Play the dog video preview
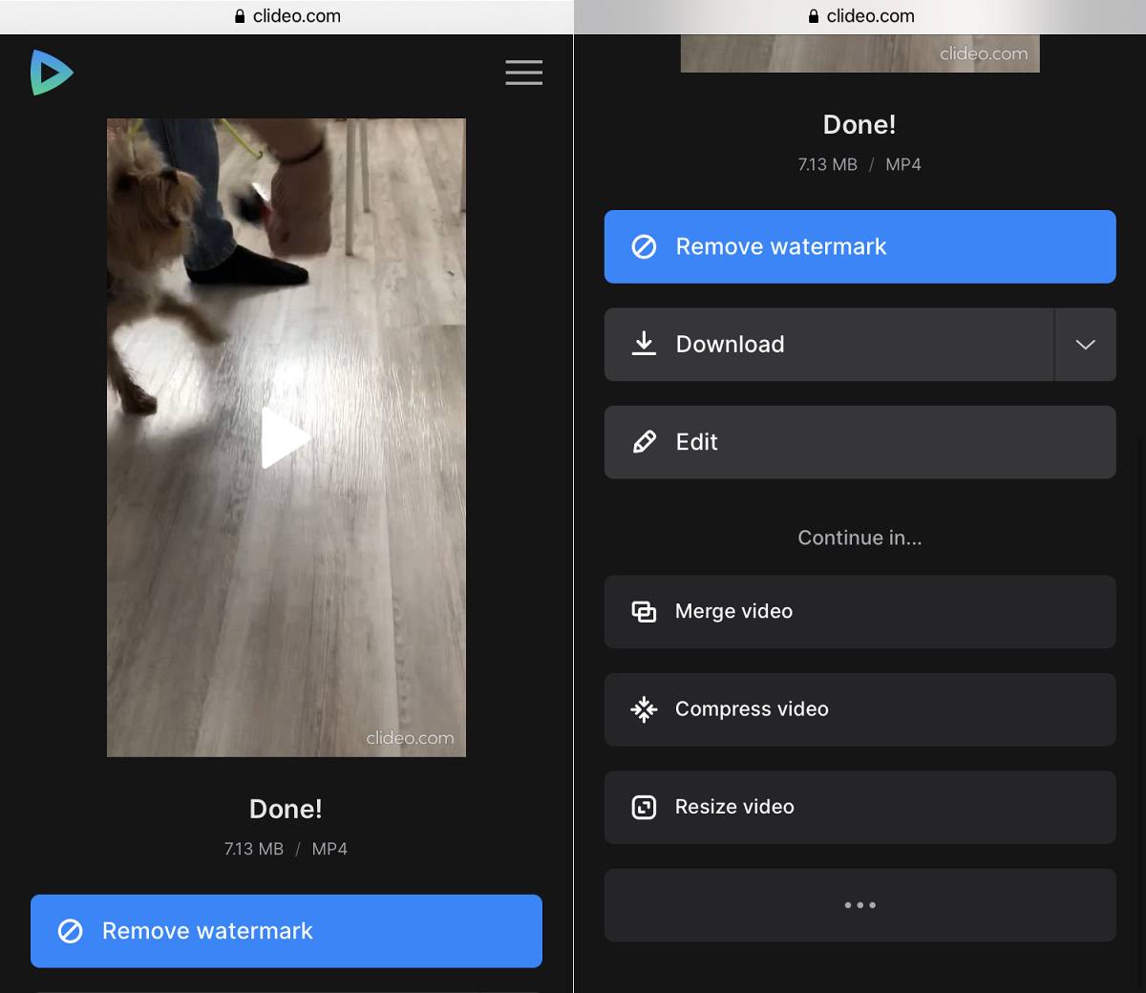1146x993 pixels. coord(286,437)
